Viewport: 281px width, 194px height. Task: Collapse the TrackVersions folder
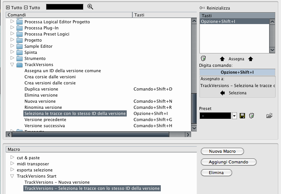tap(12, 65)
